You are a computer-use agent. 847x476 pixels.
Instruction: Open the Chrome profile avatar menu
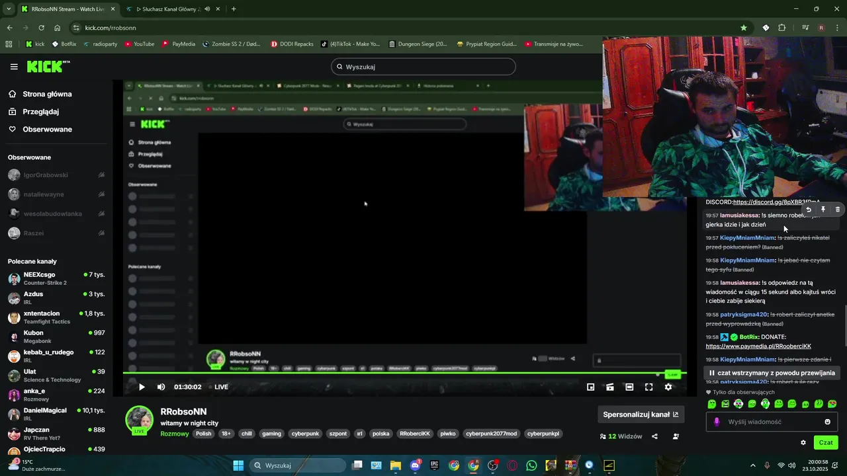tap(821, 28)
